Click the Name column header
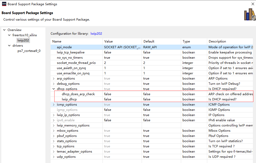Image resolution: width=256 pixels, height=163 pixels. [x=56, y=41]
